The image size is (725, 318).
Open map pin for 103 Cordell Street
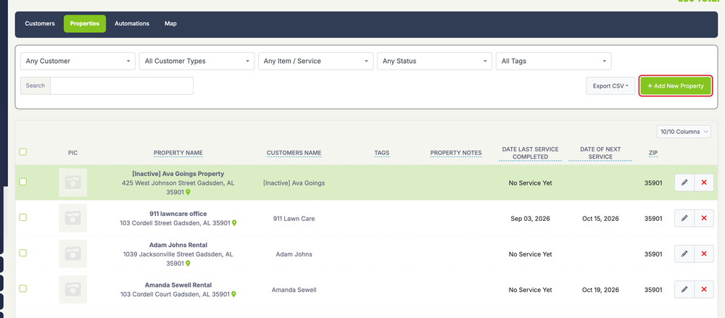click(x=234, y=223)
